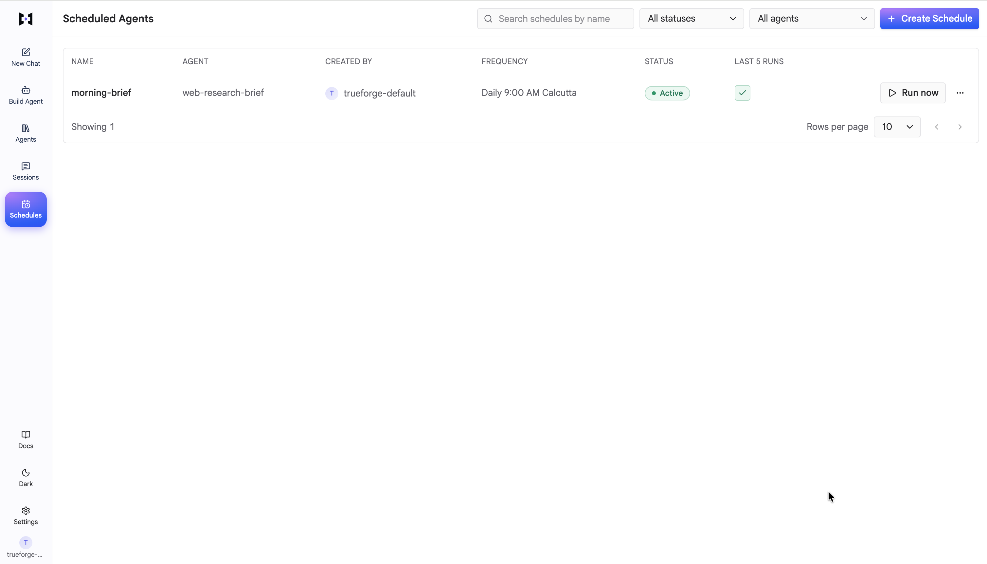Expand the All statuses filter dropdown

point(691,19)
